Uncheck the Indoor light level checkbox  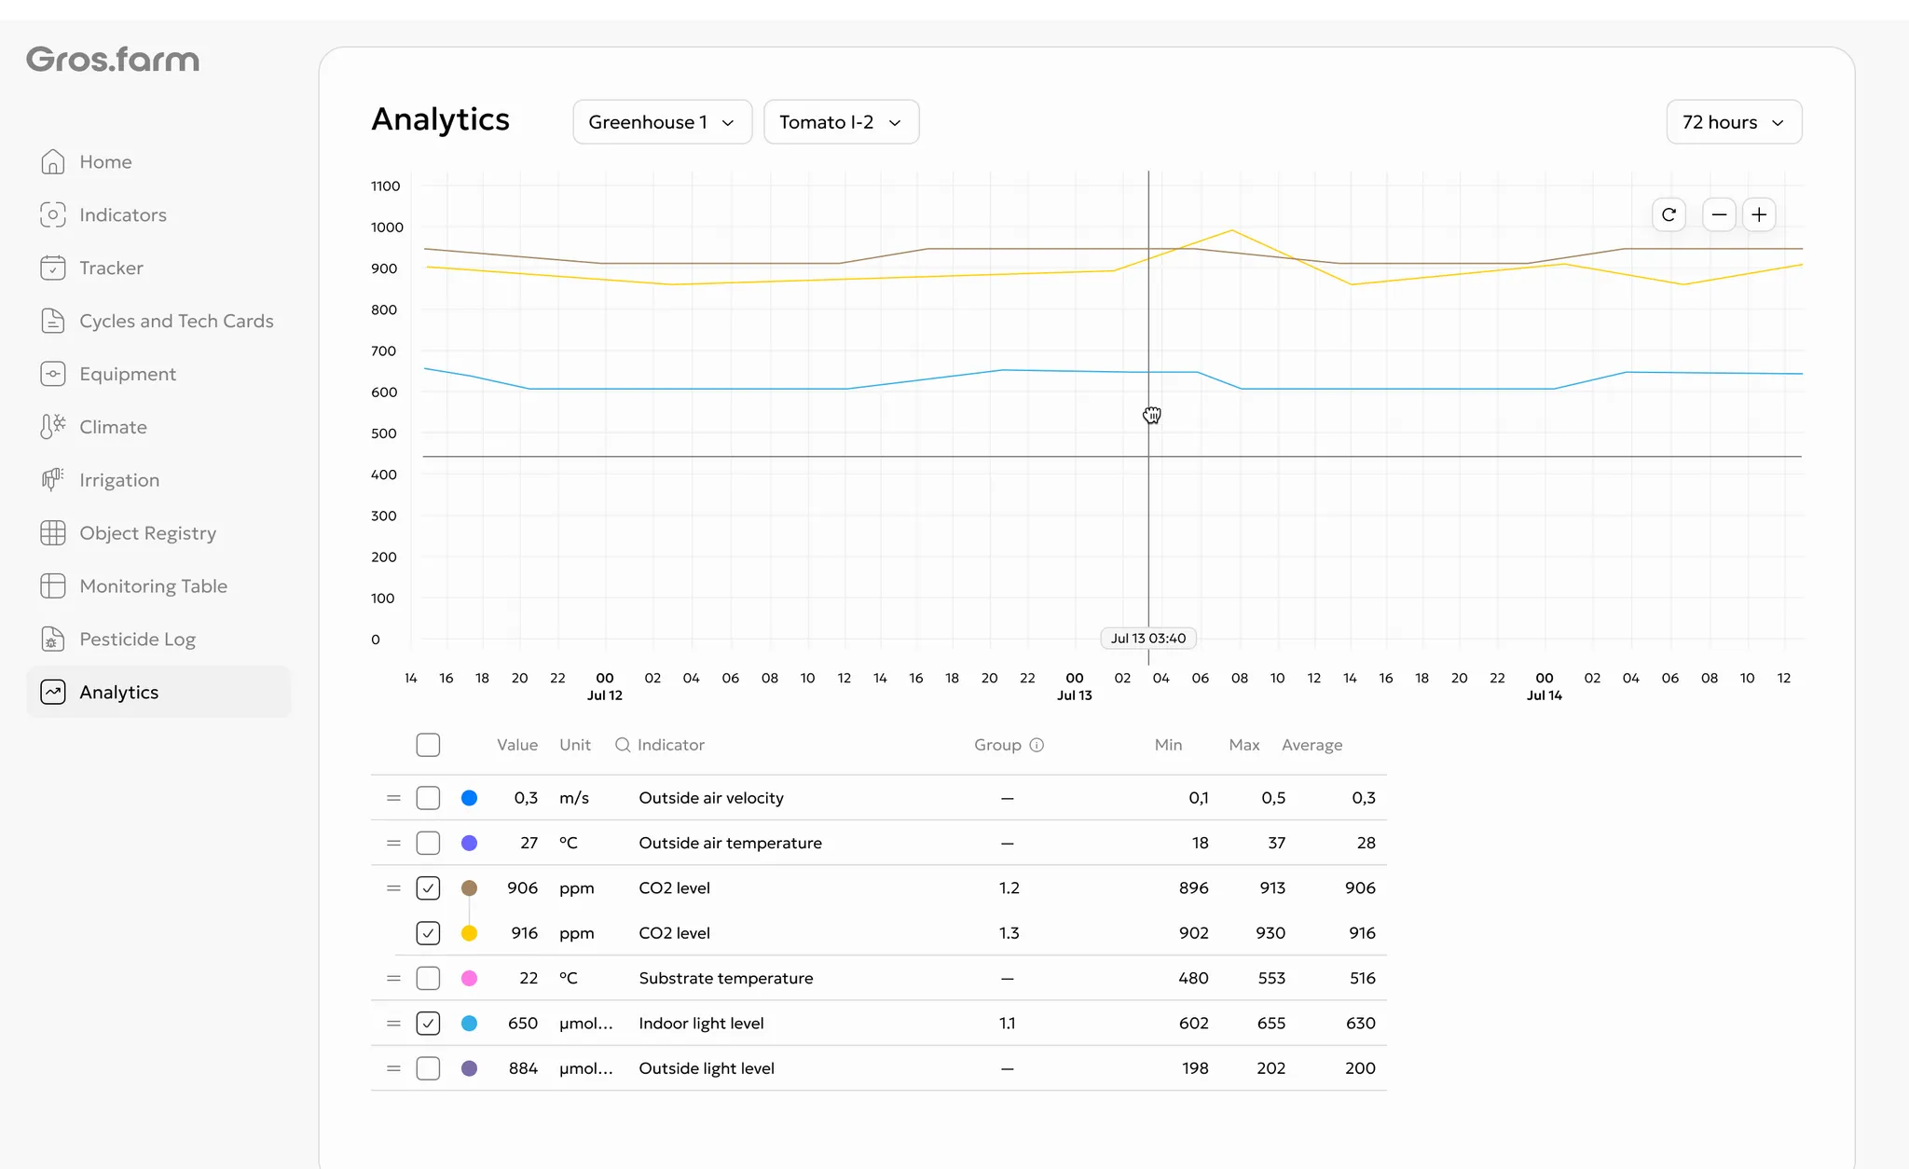pyautogui.click(x=428, y=1024)
